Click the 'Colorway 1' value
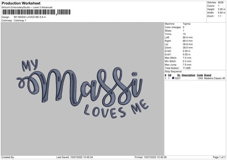 (x=20, y=20)
